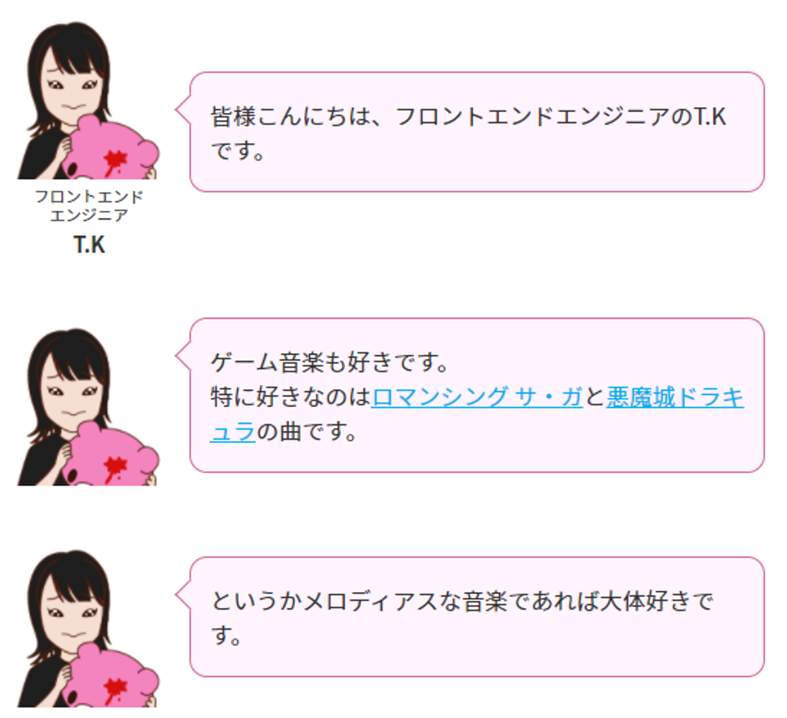This screenshot has width=787, height=718.
Task: Click the pointer tail of the third bubble
Action: (183, 595)
